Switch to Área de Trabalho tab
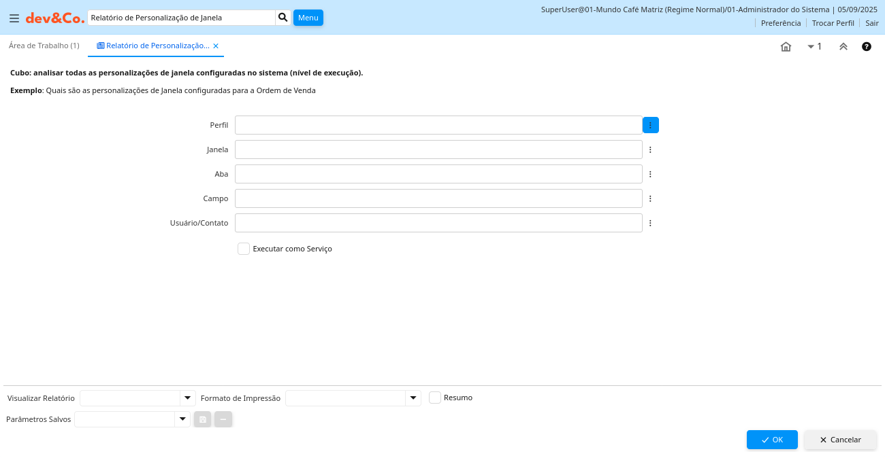Image resolution: width=885 pixels, height=458 pixels. (x=44, y=46)
